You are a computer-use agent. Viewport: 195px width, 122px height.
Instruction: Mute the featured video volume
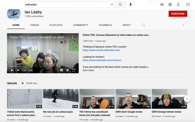[x=18, y=70]
